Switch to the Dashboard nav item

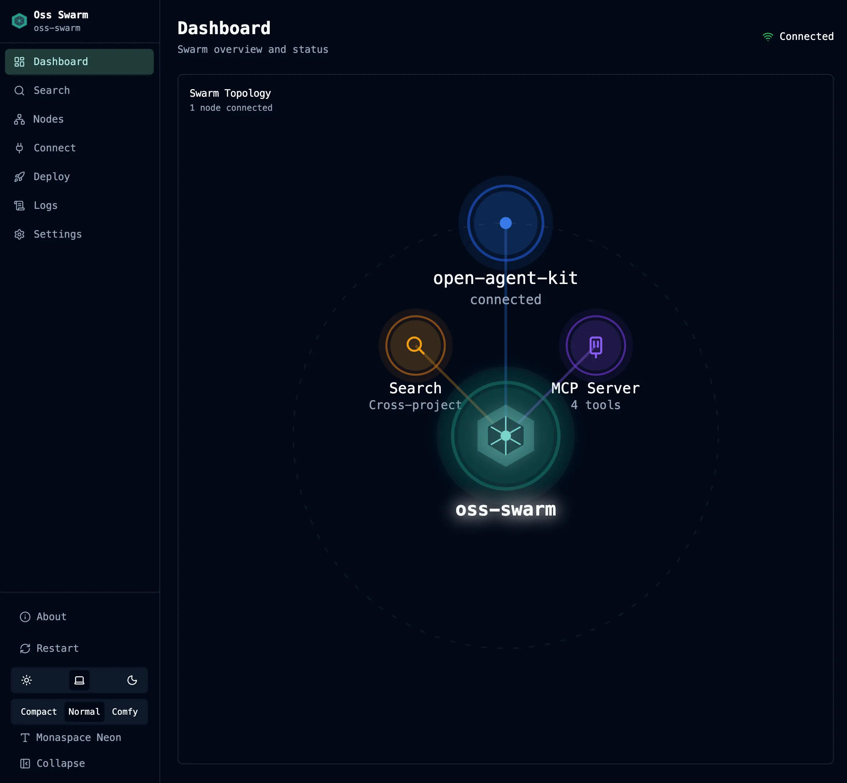point(61,61)
